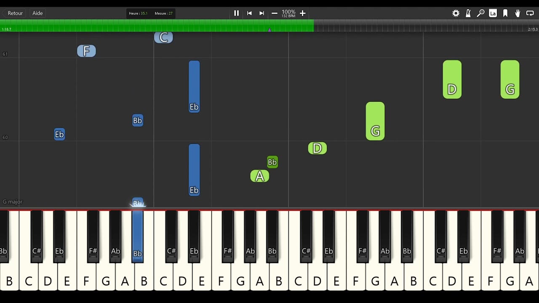The height and width of the screenshot is (303, 539).
Task: Toggle the La note labels option
Action: tap(493, 13)
